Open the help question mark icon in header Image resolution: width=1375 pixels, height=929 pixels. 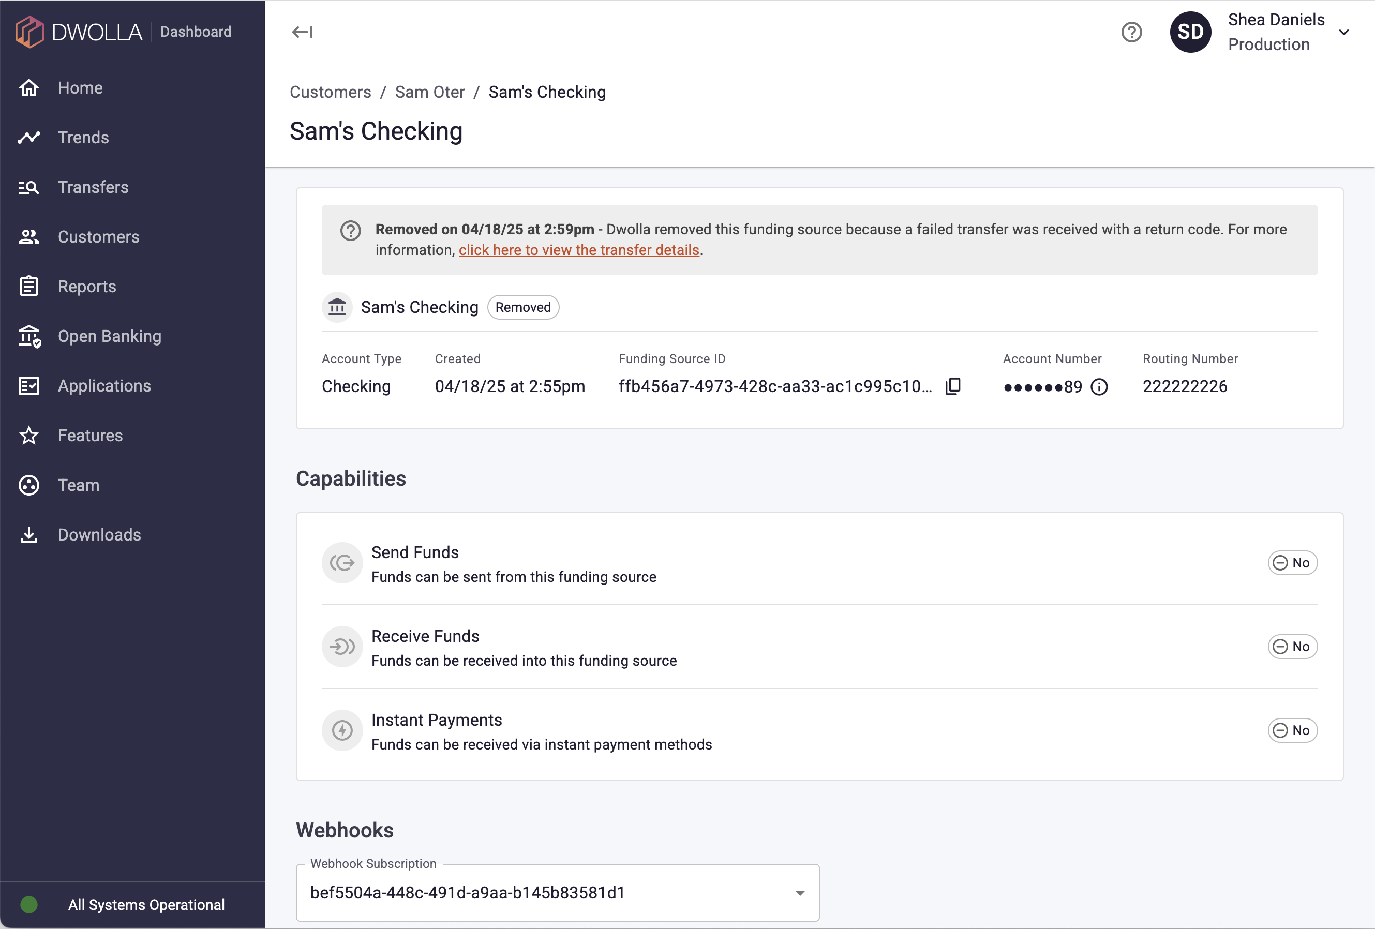pyautogui.click(x=1131, y=32)
